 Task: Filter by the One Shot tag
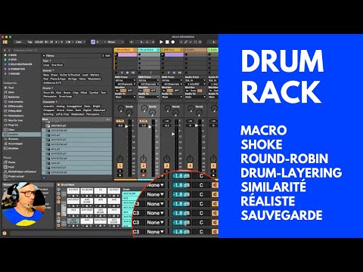tap(57, 65)
